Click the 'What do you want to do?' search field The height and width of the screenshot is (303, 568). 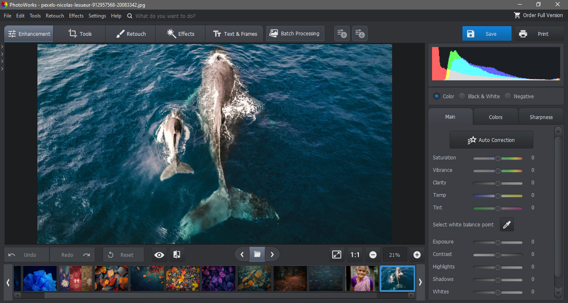tap(165, 16)
